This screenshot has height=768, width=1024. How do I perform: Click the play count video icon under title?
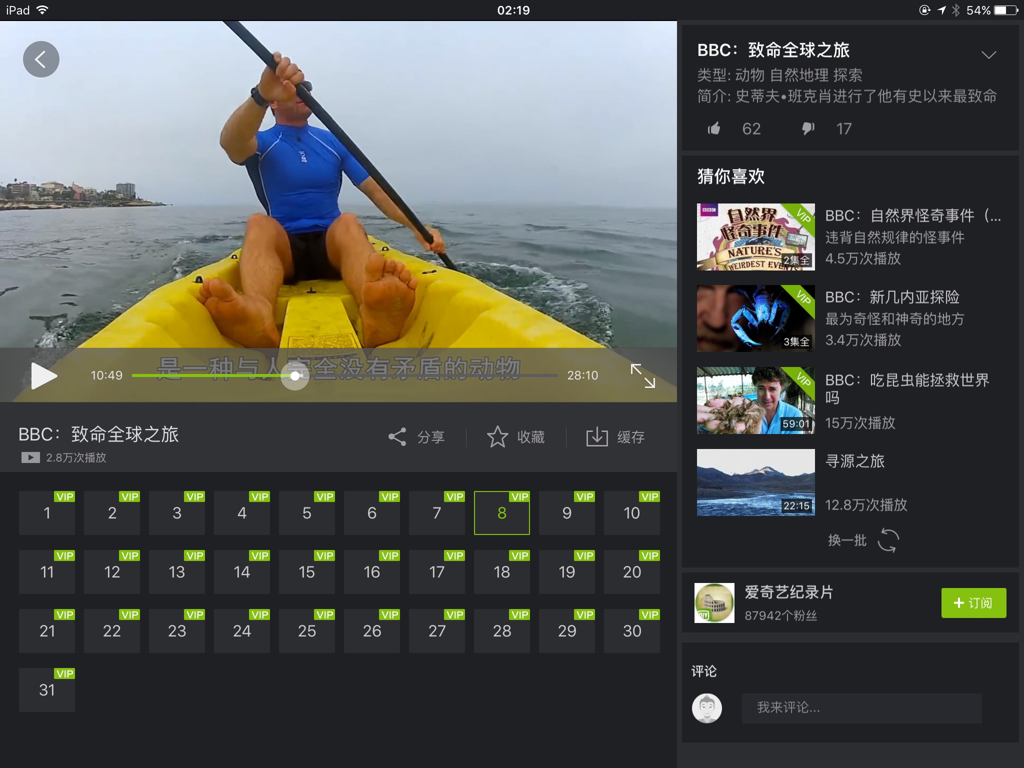pyautogui.click(x=30, y=457)
